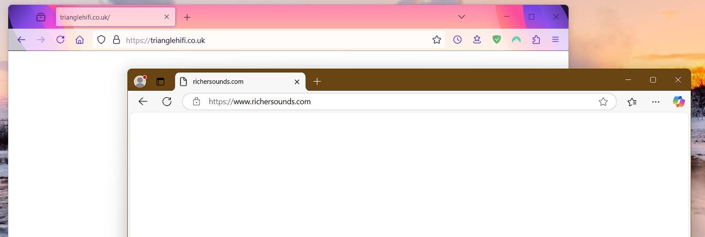Open Firefox extensions puzzle-piece icon
This screenshot has width=705, height=237.
pyautogui.click(x=536, y=40)
